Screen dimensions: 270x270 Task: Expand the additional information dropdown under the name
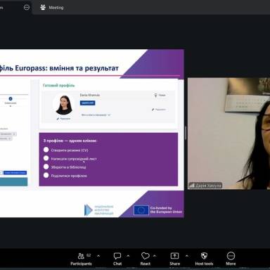click(96, 115)
